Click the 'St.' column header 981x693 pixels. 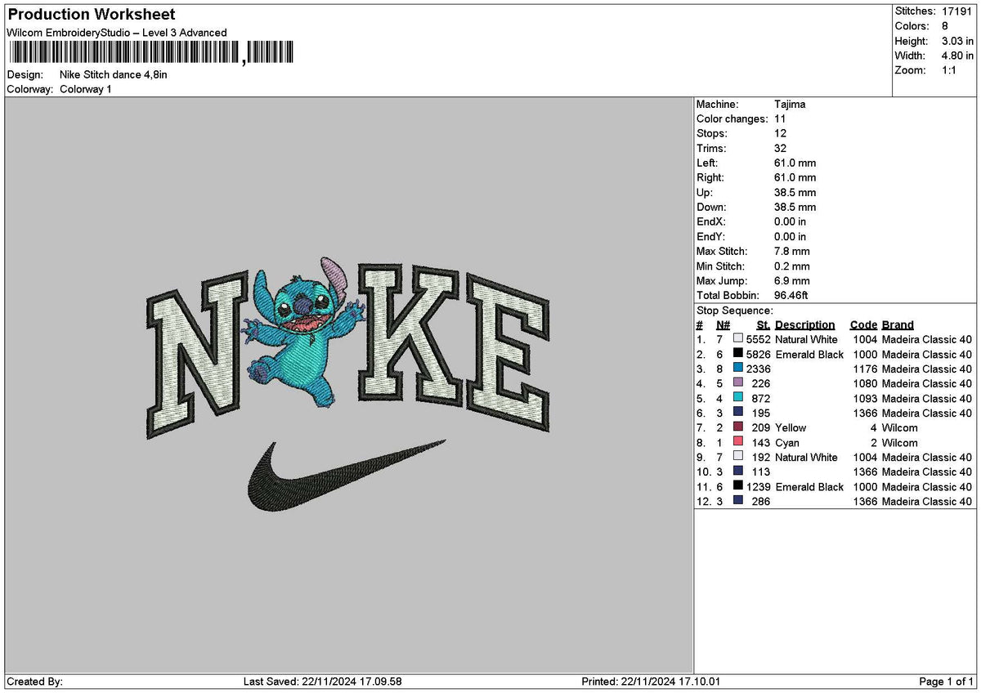764,325
